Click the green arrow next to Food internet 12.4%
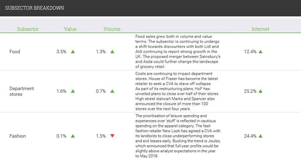This screenshot has width=301, height=159. click(x=260, y=52)
